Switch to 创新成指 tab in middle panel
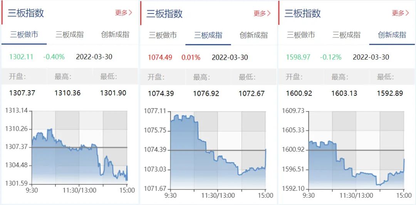 tap(253, 35)
